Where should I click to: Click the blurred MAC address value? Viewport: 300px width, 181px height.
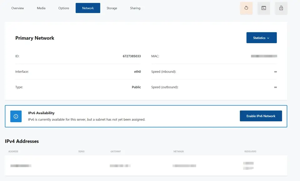coord(264,56)
